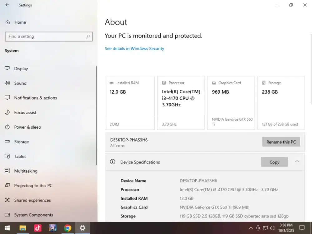Open Sound settings
This screenshot has height=234, width=312.
click(x=20, y=83)
